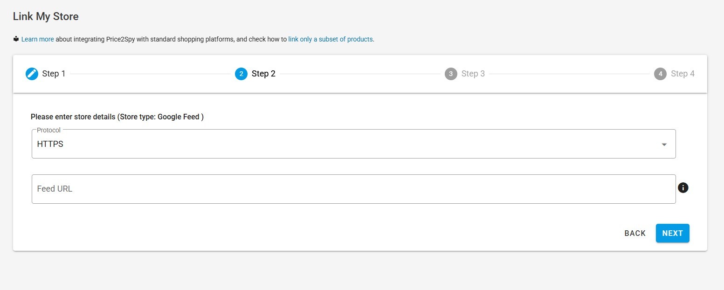The image size is (724, 290).
Task: Follow link only a subset of products
Action: coord(331,39)
